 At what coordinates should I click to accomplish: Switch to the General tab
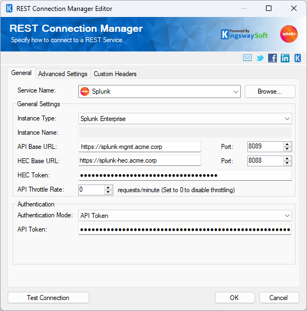[x=21, y=73]
